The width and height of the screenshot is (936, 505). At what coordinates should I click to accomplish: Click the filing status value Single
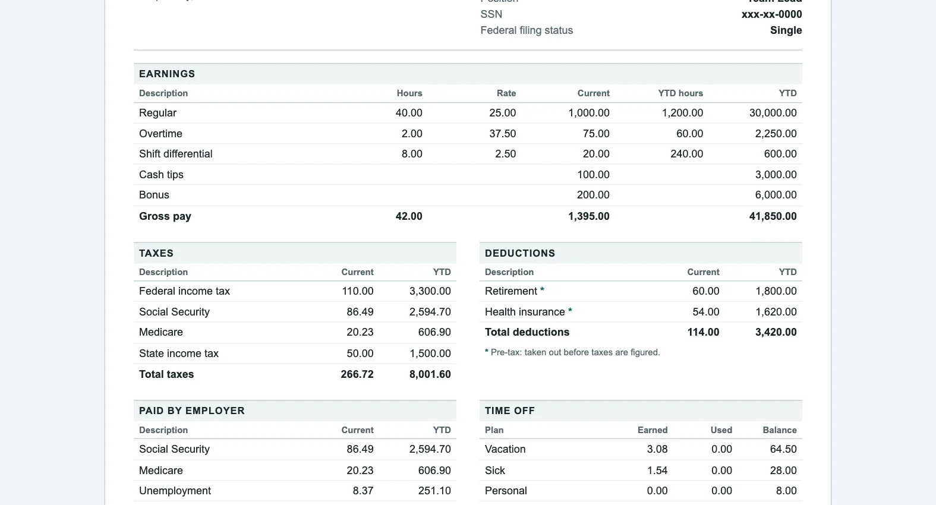(x=786, y=30)
